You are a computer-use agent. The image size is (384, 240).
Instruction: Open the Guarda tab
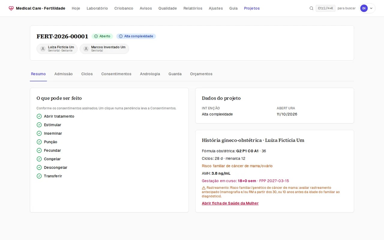(175, 74)
